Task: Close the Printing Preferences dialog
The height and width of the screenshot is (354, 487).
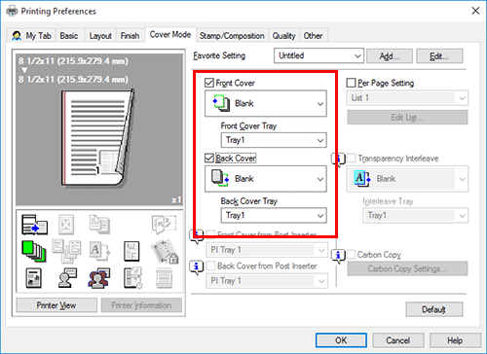Action: [475, 11]
